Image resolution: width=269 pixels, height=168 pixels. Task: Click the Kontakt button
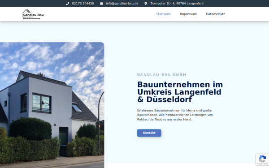pos(149,133)
